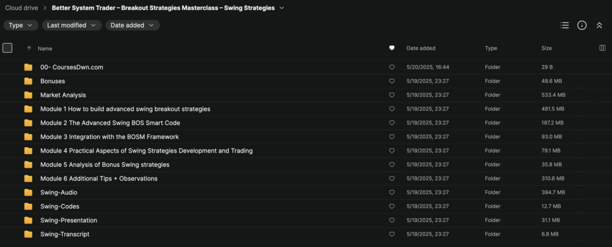
Task: Select the Swing-Presentation folder name
Action: point(69,220)
